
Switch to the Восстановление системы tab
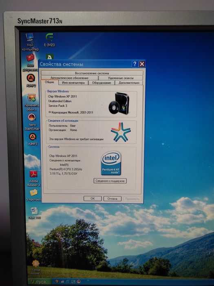[92, 73]
